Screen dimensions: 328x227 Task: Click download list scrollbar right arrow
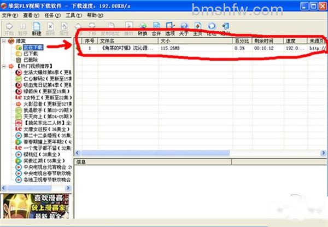tap(324, 153)
